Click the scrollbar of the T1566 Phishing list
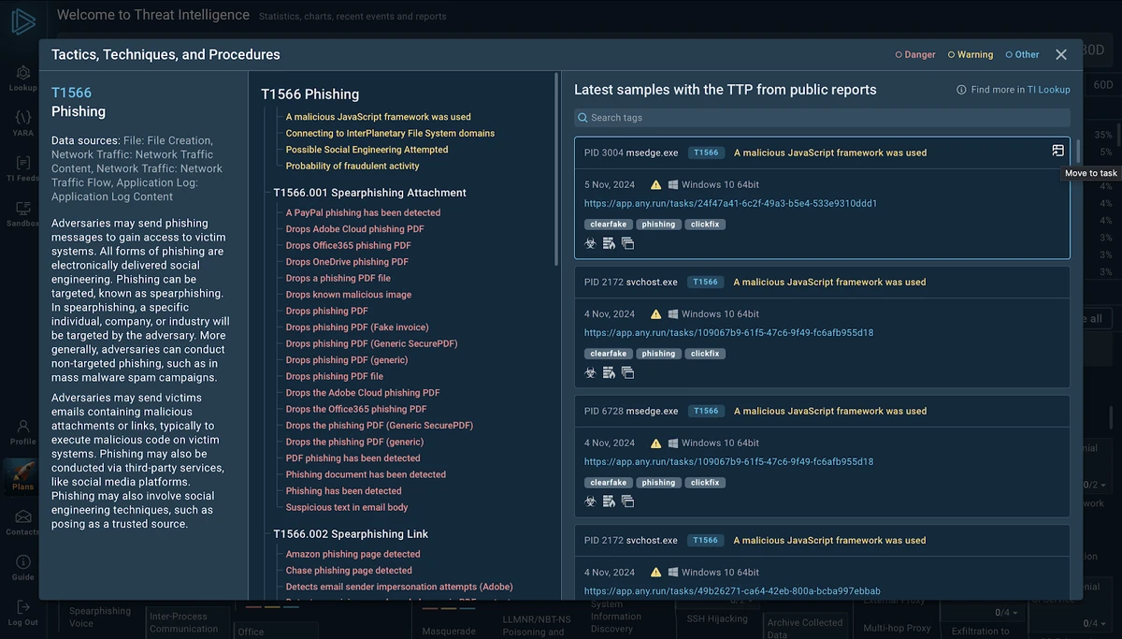 (x=556, y=168)
